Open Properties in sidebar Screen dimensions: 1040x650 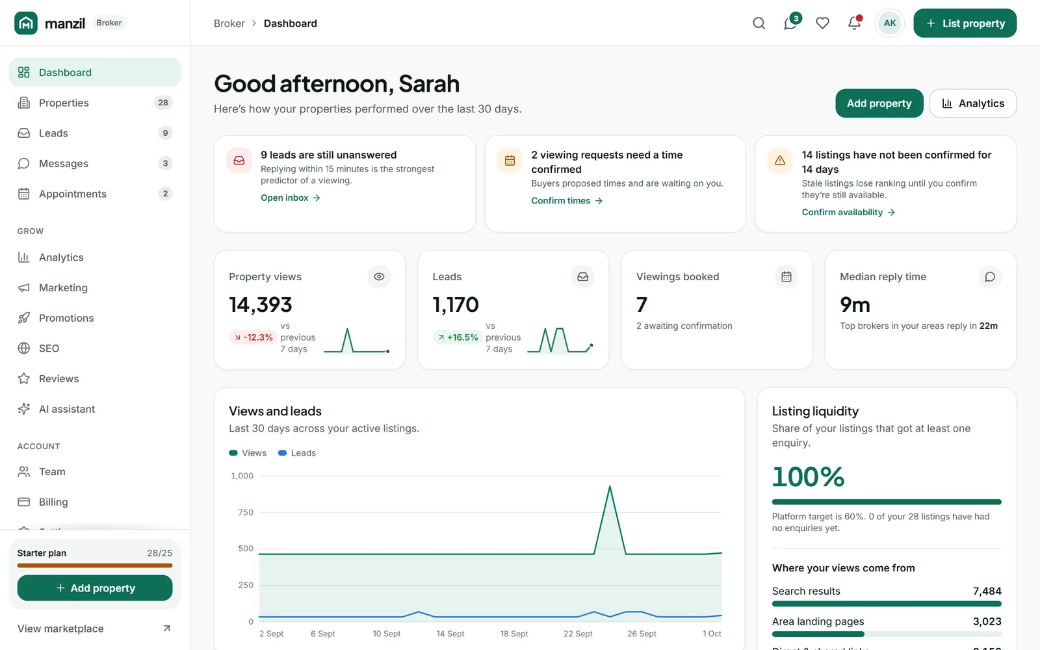(95, 103)
